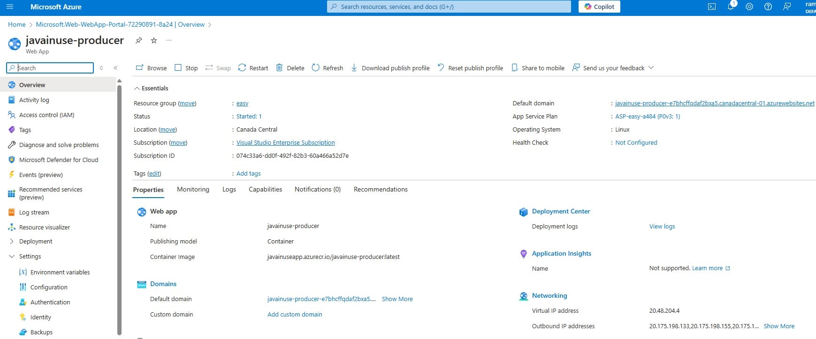816x339 pixels.
Task: Open Cloud Shell from the top bar
Action: pyautogui.click(x=712, y=7)
